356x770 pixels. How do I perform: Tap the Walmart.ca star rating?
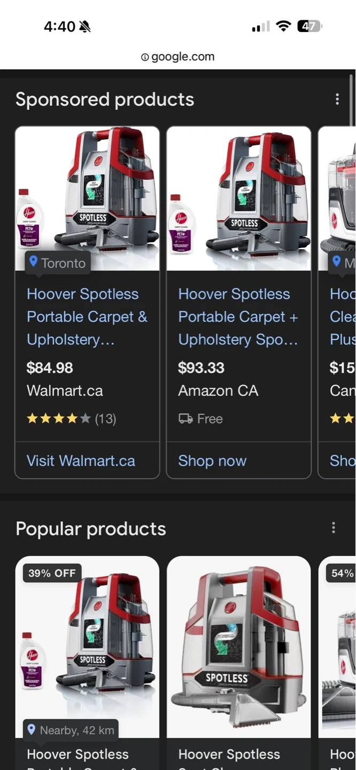(x=58, y=419)
